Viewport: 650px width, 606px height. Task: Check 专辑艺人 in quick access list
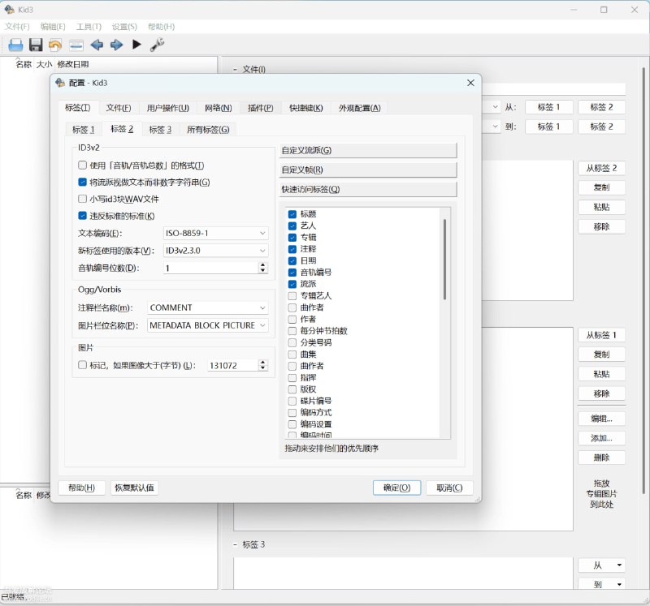[292, 295]
